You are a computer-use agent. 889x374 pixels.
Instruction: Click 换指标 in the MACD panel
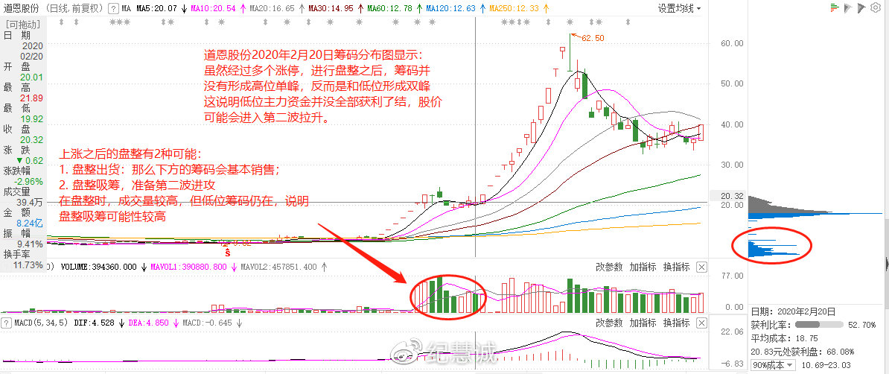676,323
